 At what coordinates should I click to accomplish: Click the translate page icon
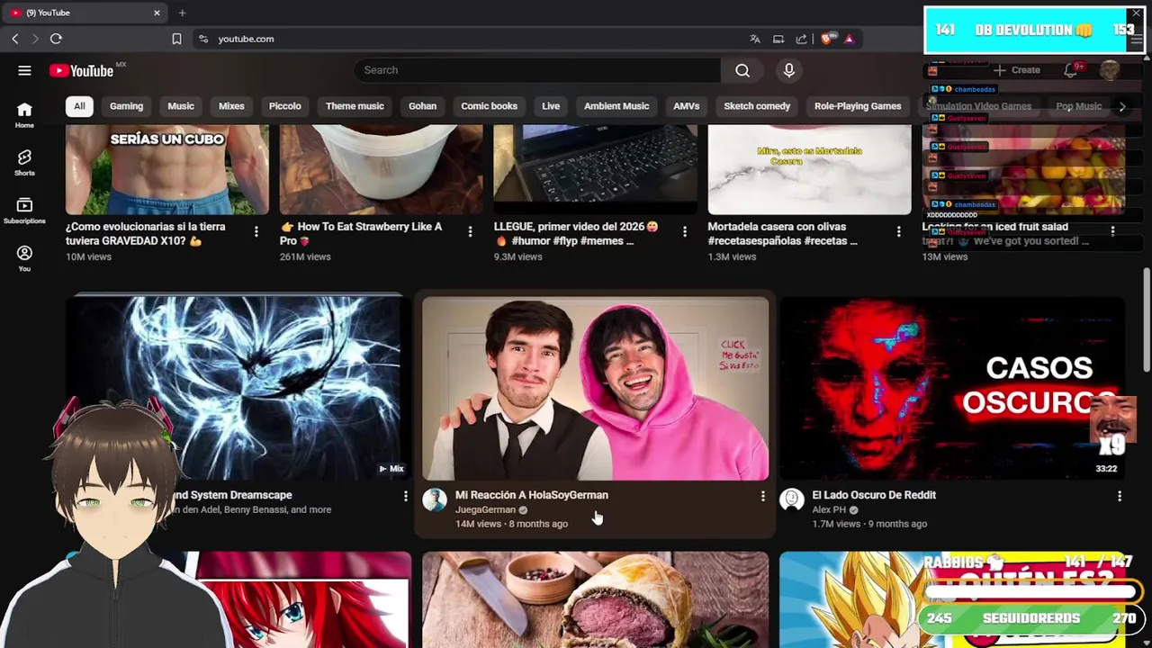click(x=754, y=39)
